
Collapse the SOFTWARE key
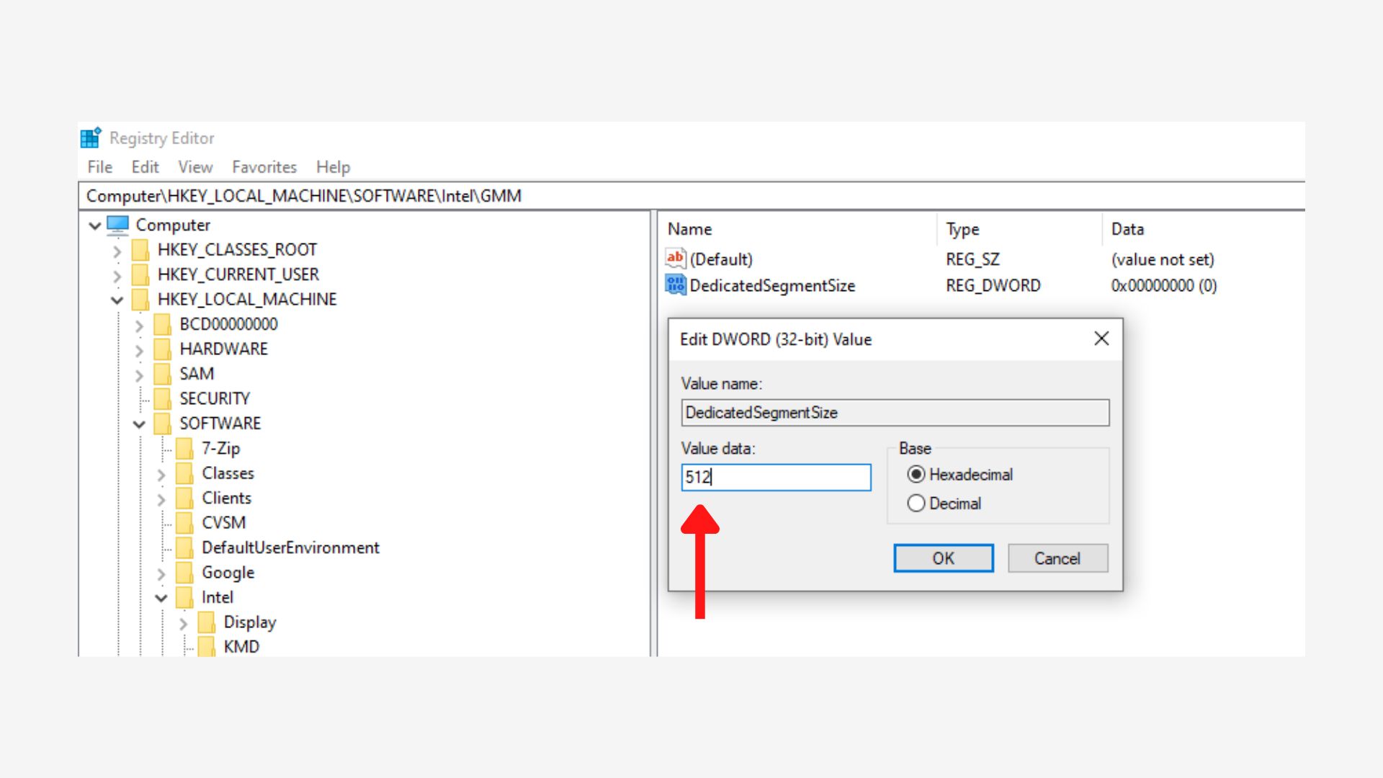[139, 424]
